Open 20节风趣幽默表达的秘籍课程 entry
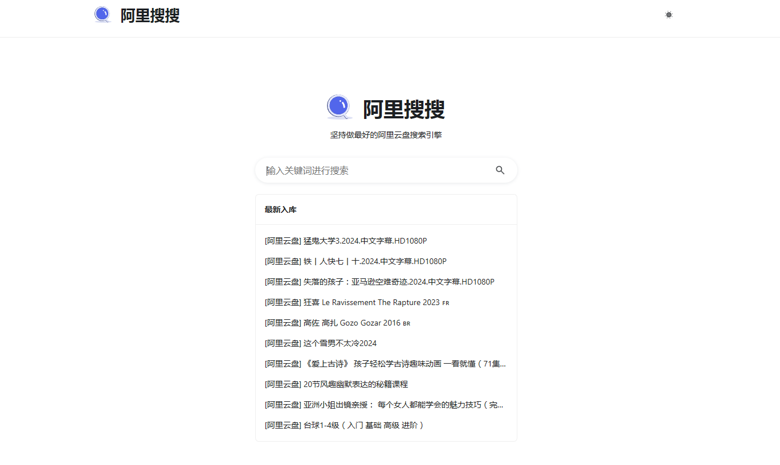 tap(336, 384)
